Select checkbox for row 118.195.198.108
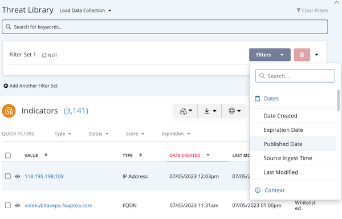 pyautogui.click(x=8, y=176)
